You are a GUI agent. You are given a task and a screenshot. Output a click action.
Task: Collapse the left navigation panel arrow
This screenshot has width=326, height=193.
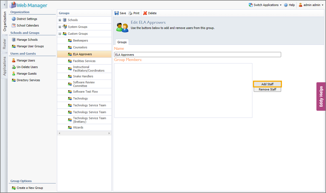tap(4, 5)
